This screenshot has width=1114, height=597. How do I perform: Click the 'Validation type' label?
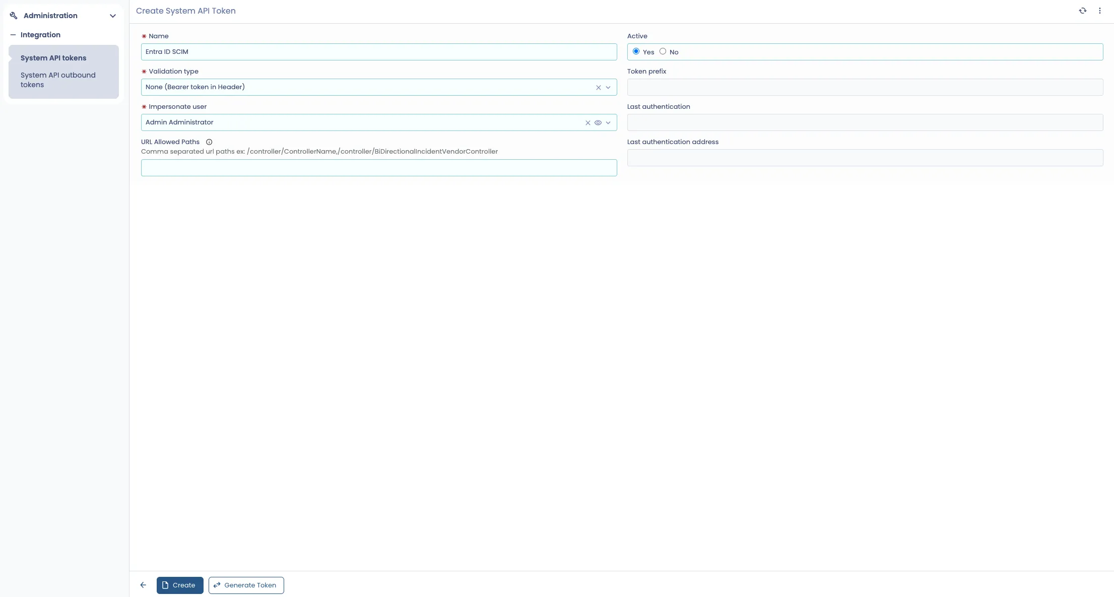(173, 72)
